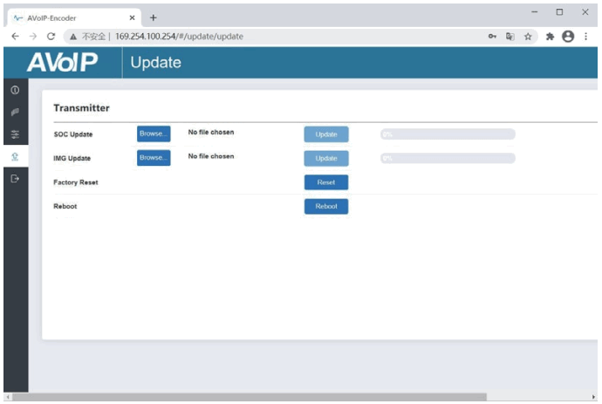Click the Factory Reset label
Screen dimensions: 602x404
[x=76, y=182]
